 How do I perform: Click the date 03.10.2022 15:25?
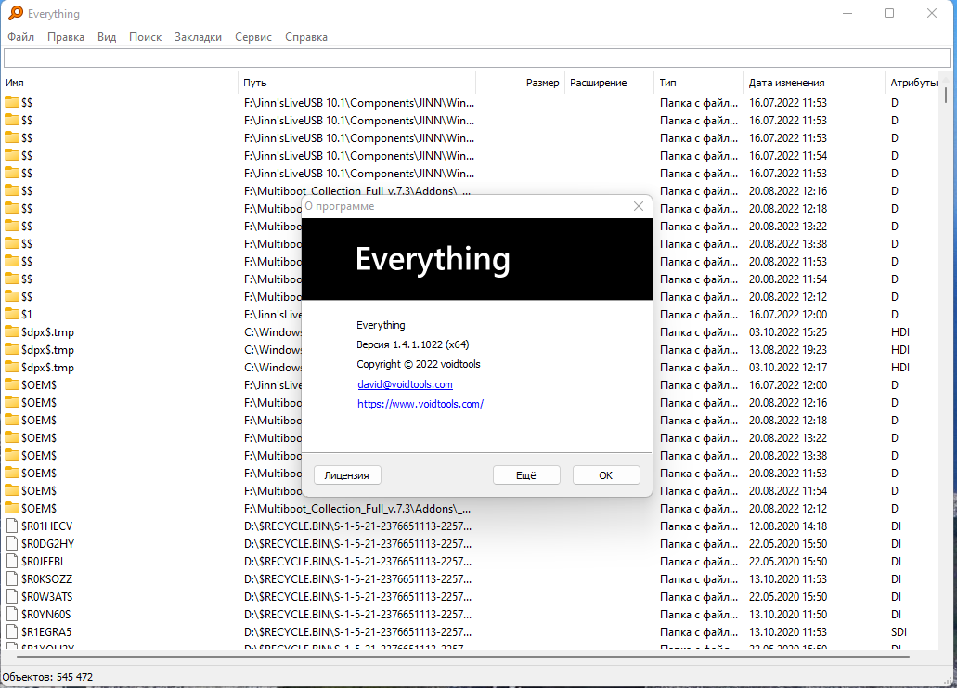788,332
